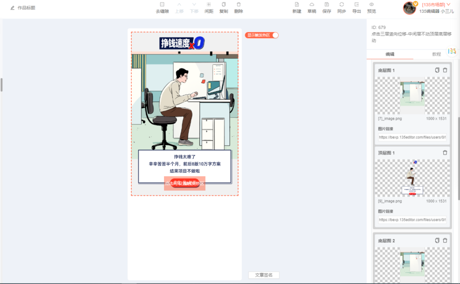Click the 间距 spacing icon
Viewport: 460px width, 284px height.
(209, 5)
